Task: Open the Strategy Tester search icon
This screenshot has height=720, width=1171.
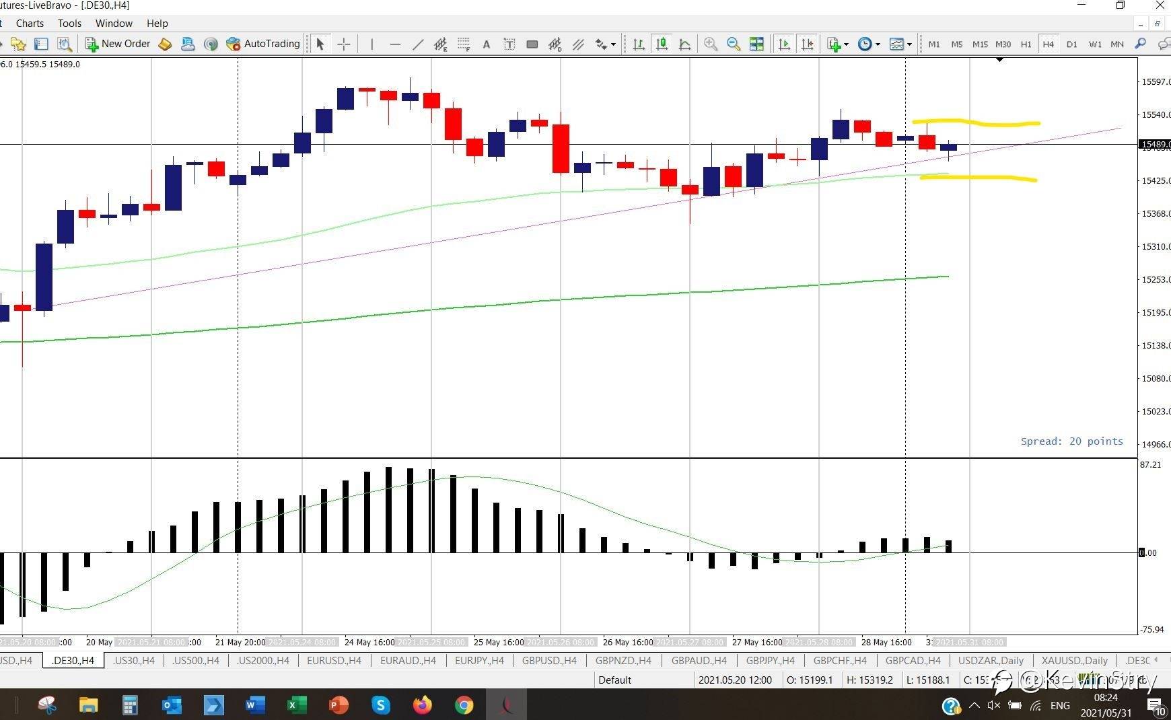Action: click(x=65, y=44)
